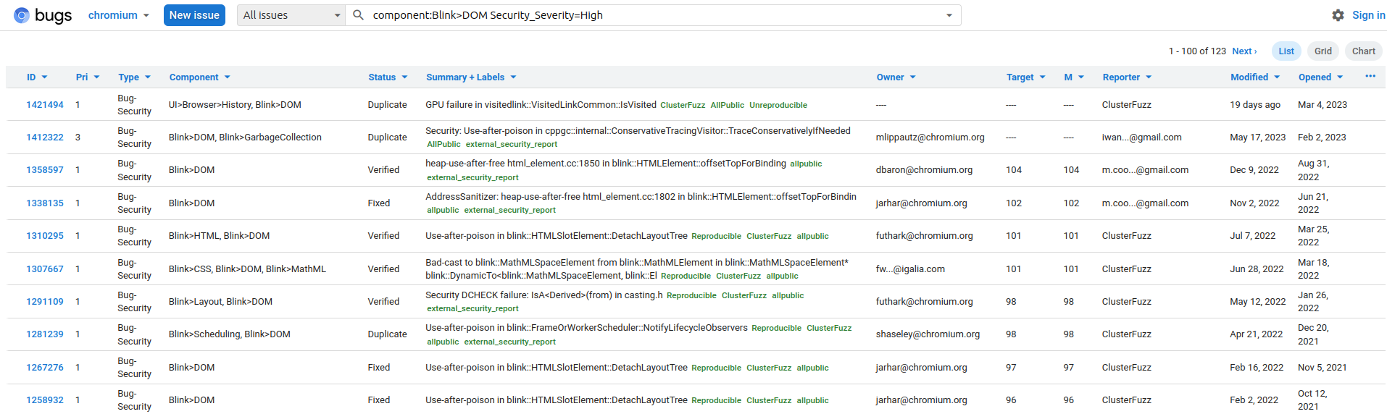Click into the search query field
The width and height of the screenshot is (1387, 414).
652,15
